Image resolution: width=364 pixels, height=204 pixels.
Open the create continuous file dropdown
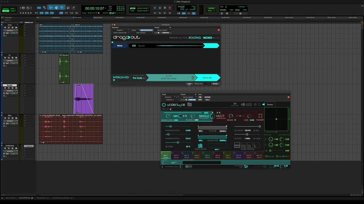coord(121,33)
